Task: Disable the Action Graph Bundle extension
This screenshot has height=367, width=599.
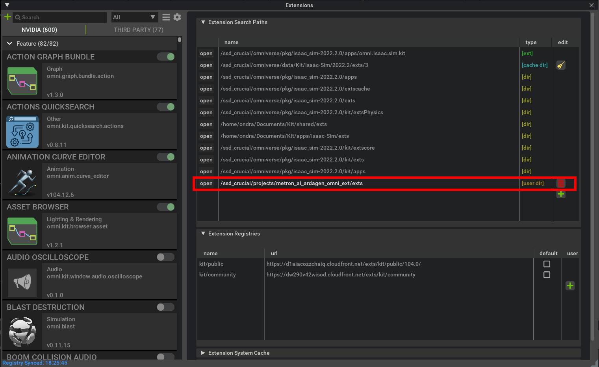Action: pos(166,57)
